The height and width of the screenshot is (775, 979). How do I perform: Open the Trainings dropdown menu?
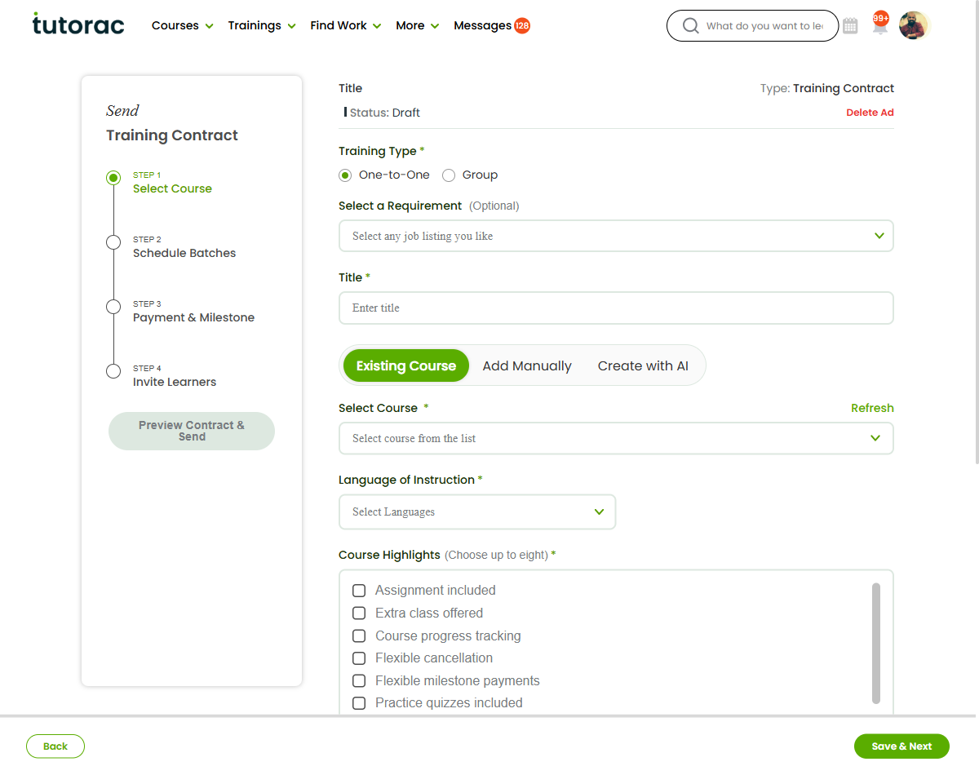point(262,26)
